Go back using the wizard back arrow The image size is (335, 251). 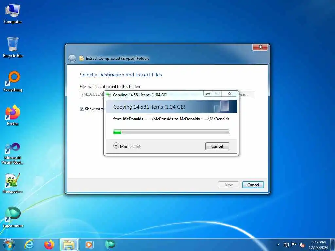pos(72,58)
